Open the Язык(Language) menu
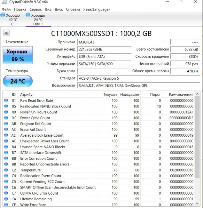This screenshot has width=203, height=208. [96, 9]
